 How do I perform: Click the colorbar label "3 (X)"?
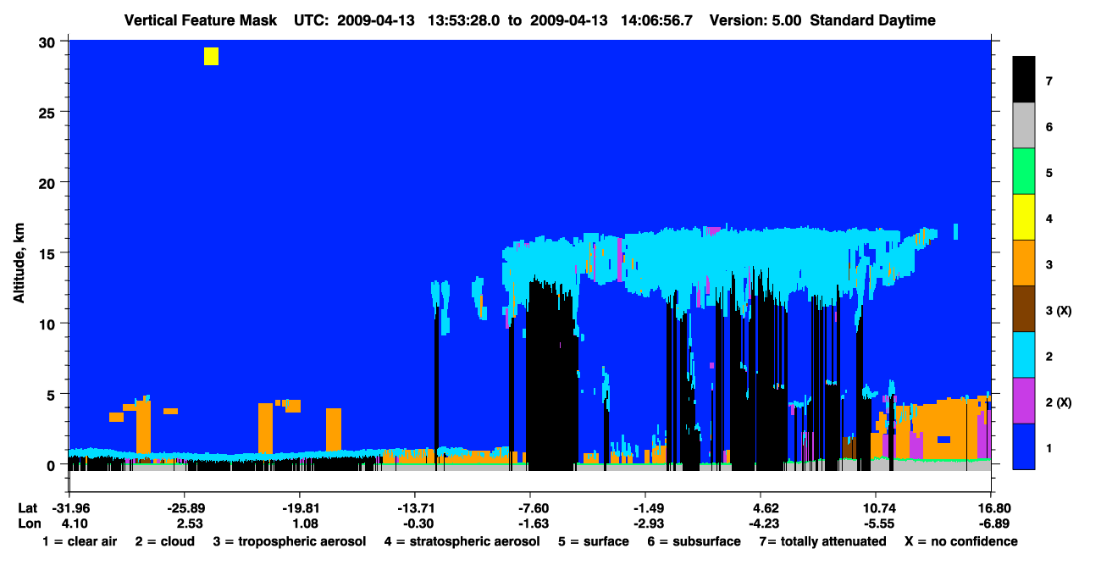tap(1059, 310)
